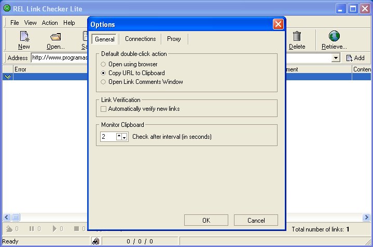Image resolution: width=373 pixels, height=247 pixels.
Task: Close the Options dialog with X
Action: tap(278, 24)
